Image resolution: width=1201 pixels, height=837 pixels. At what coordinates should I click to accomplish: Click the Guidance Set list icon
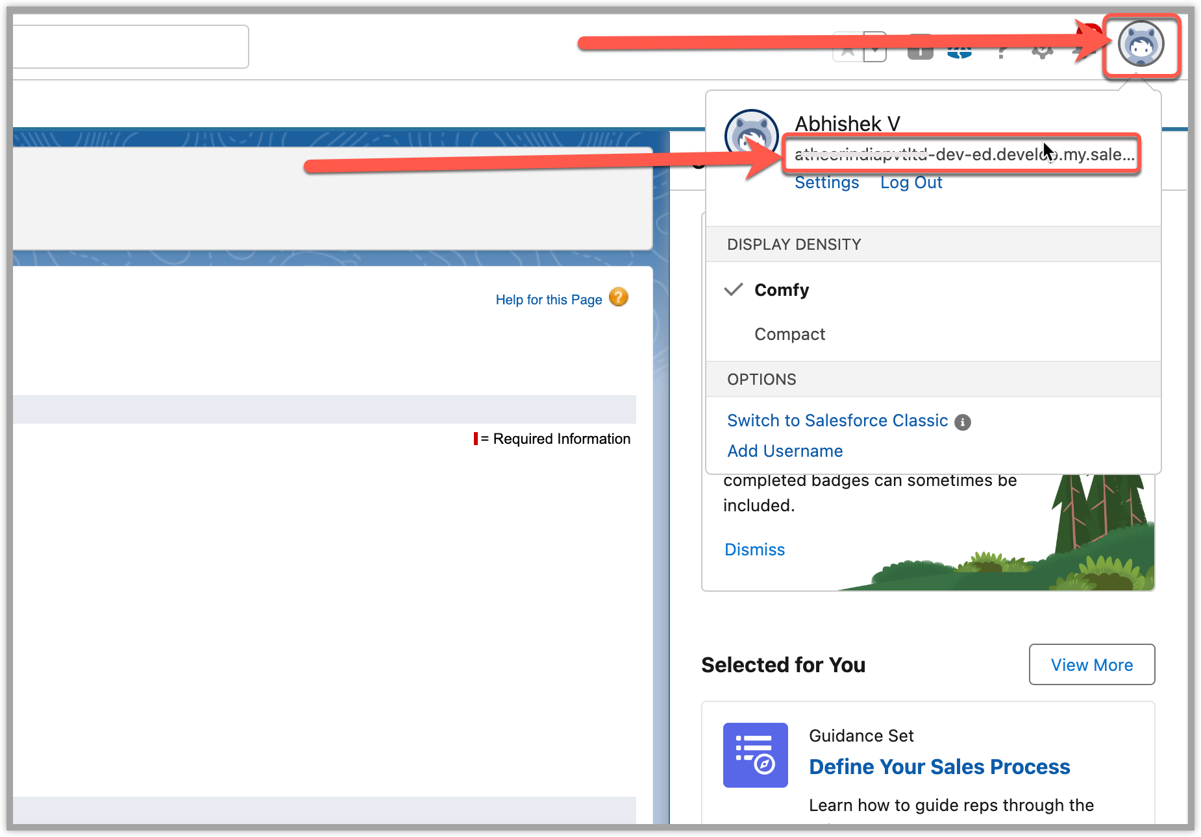[755, 755]
